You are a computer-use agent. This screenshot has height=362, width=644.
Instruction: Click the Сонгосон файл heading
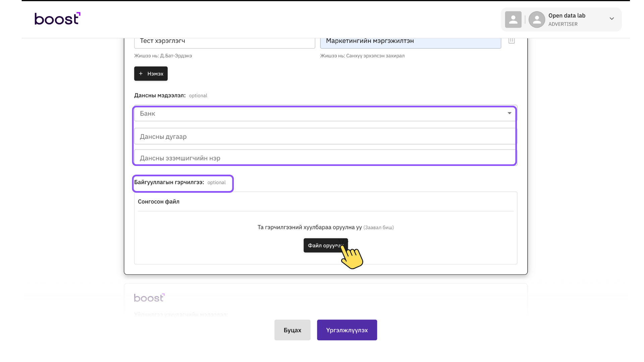(x=158, y=202)
